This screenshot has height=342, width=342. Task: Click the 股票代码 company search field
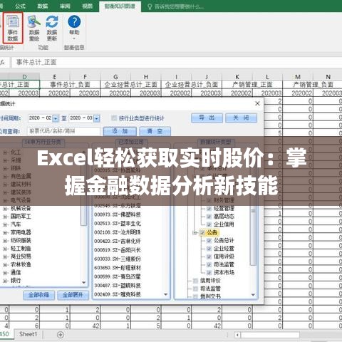coord(64,131)
